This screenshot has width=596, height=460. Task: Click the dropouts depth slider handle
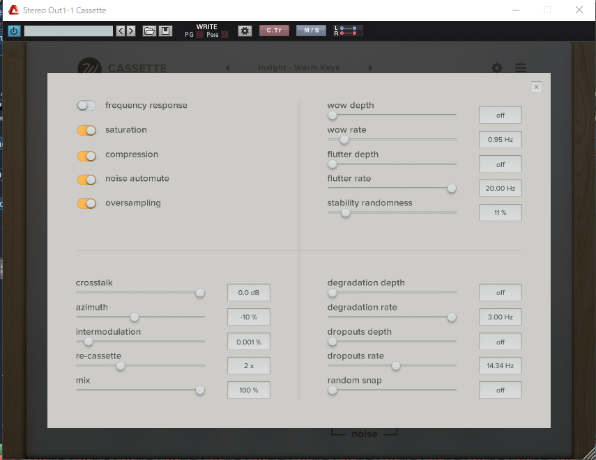coord(333,342)
